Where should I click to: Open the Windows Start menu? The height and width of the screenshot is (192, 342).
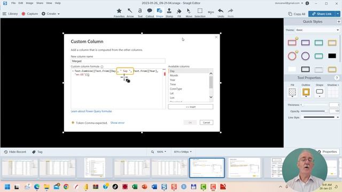coord(7,187)
